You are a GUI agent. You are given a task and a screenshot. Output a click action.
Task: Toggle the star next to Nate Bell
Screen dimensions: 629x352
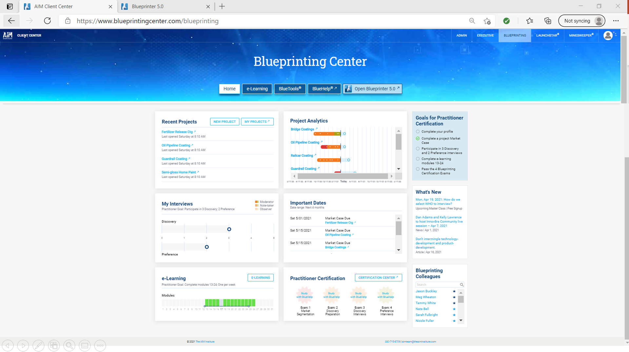click(x=454, y=309)
